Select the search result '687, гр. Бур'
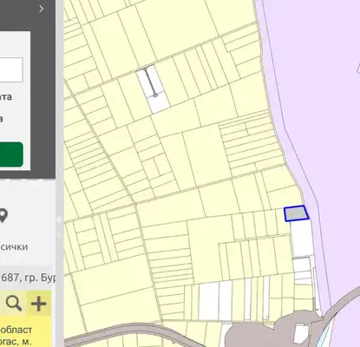Screen dimensions: 360x347 coord(28,278)
